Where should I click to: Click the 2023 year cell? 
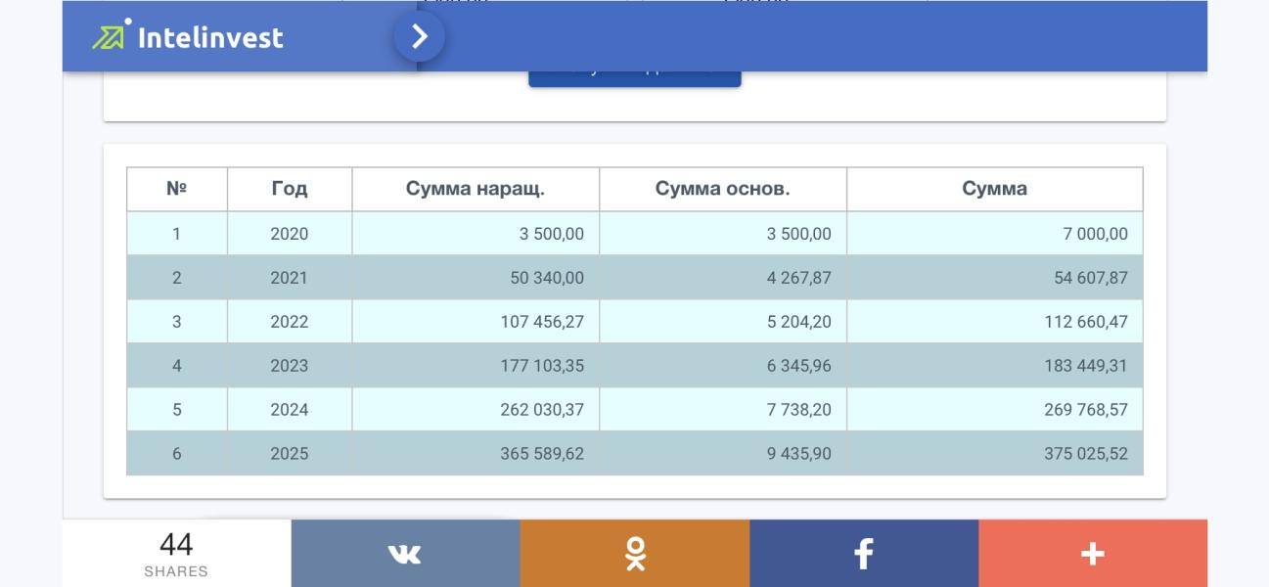[x=290, y=366]
